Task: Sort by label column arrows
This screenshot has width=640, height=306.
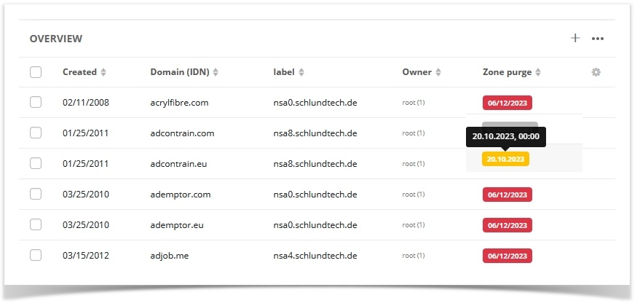Action: point(301,72)
